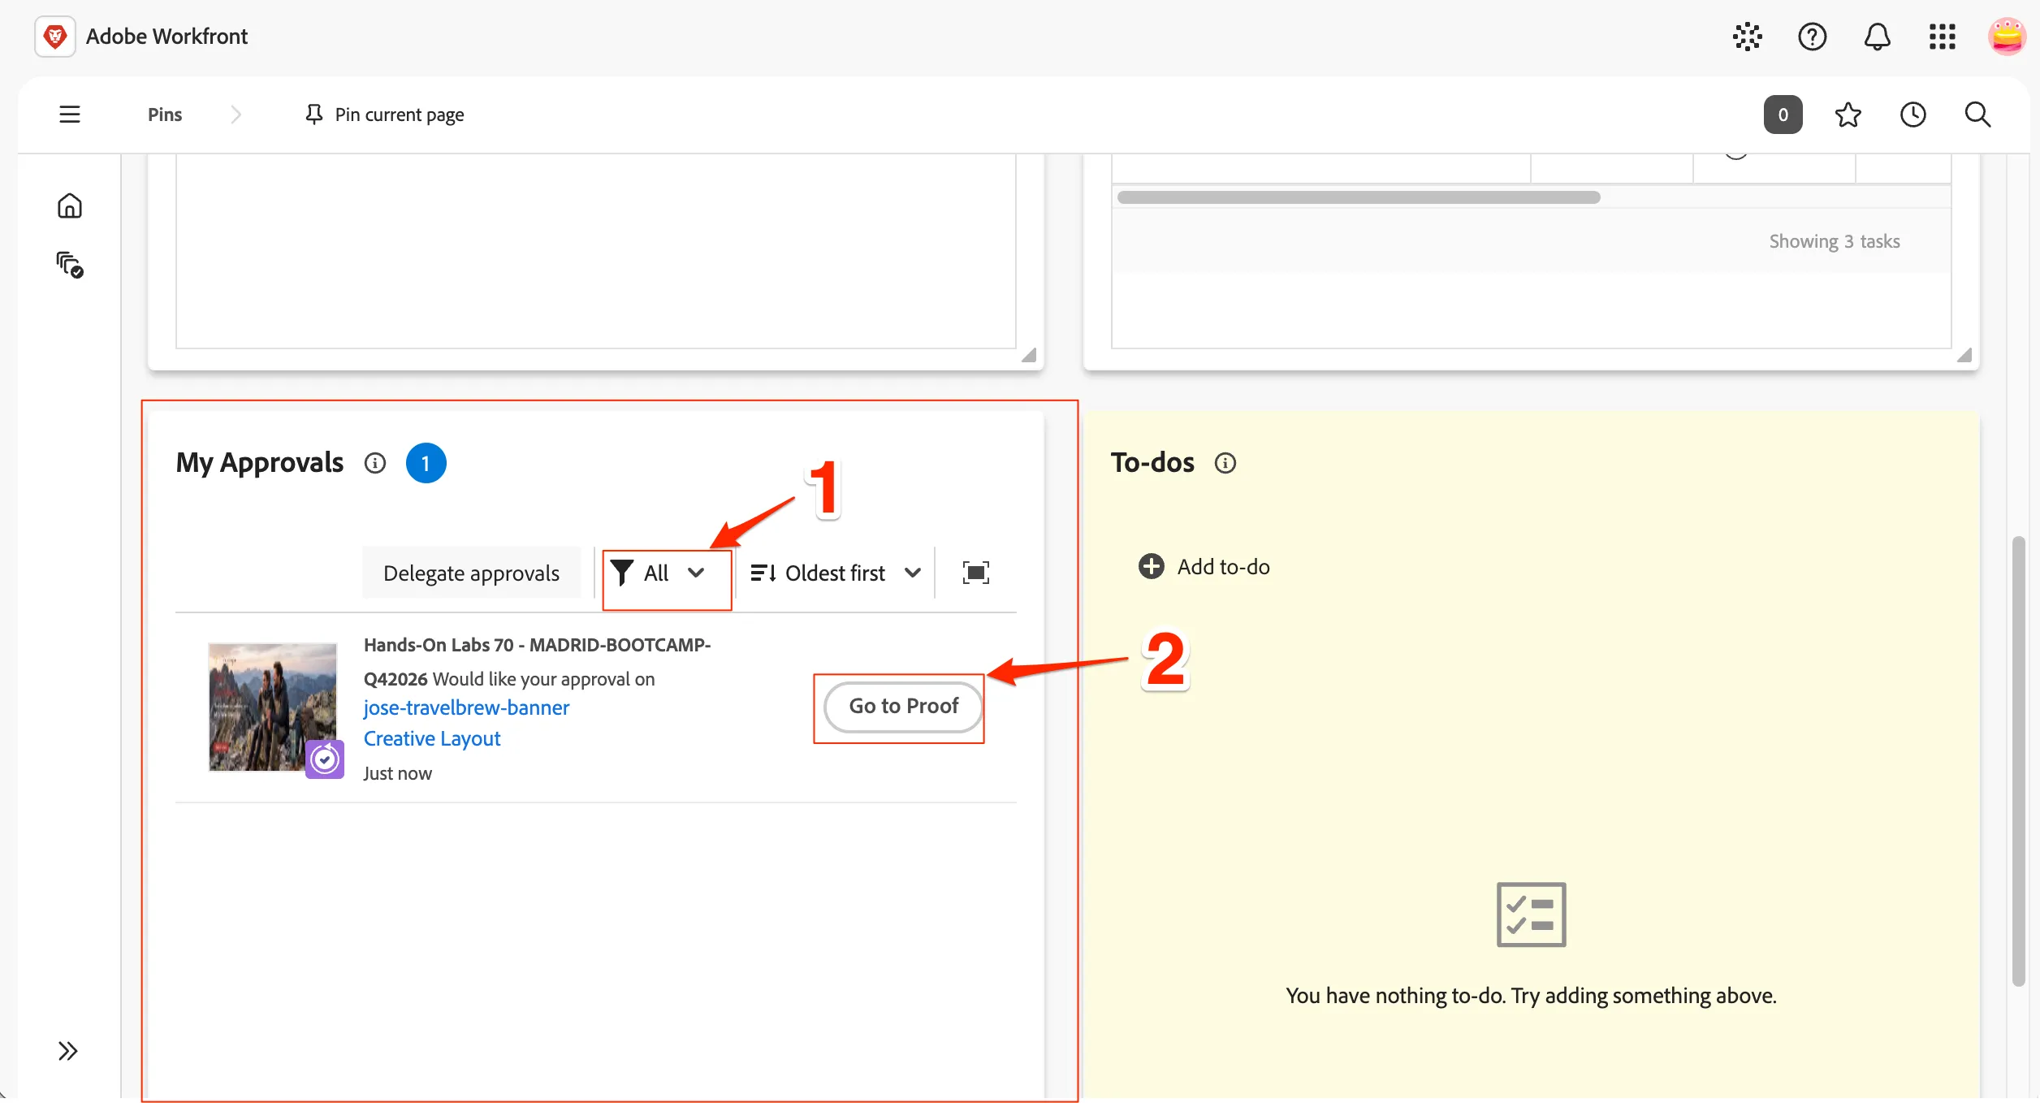Click Go to Proof button
Viewport: 2040px width, 1103px height.
point(903,707)
